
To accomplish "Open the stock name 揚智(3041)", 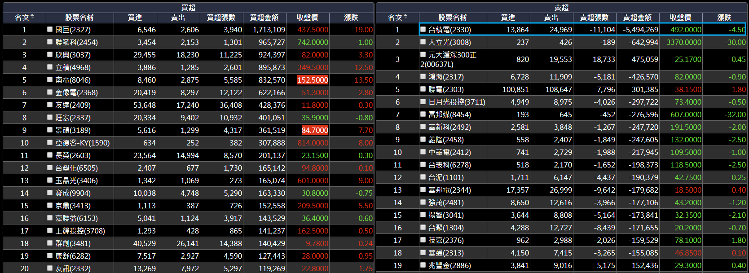I will 446,215.
